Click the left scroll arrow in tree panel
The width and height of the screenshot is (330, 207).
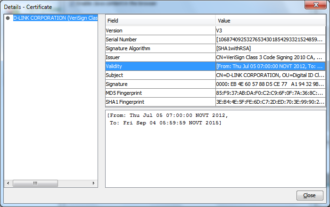(8, 183)
